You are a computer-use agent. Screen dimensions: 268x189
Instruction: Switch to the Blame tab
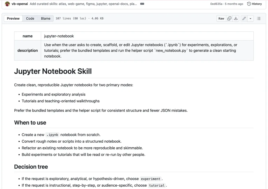(x=46, y=19)
